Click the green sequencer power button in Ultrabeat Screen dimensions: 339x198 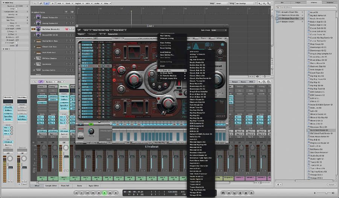coord(91,124)
